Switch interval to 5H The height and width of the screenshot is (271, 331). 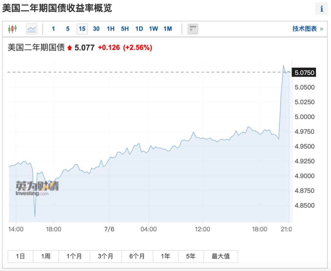(x=125, y=29)
